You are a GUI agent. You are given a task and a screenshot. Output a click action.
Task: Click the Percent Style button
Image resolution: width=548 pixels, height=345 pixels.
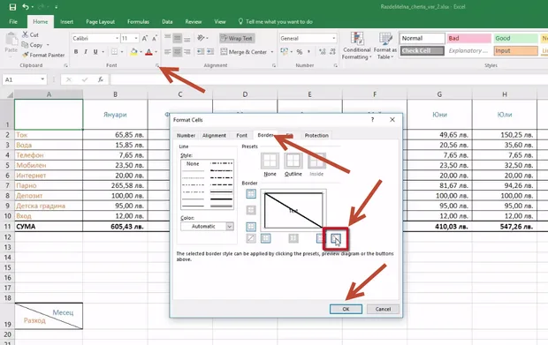coord(300,52)
